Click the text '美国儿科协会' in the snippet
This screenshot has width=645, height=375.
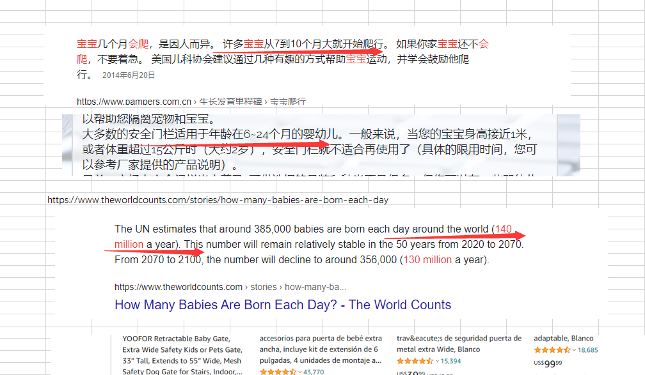182,59
